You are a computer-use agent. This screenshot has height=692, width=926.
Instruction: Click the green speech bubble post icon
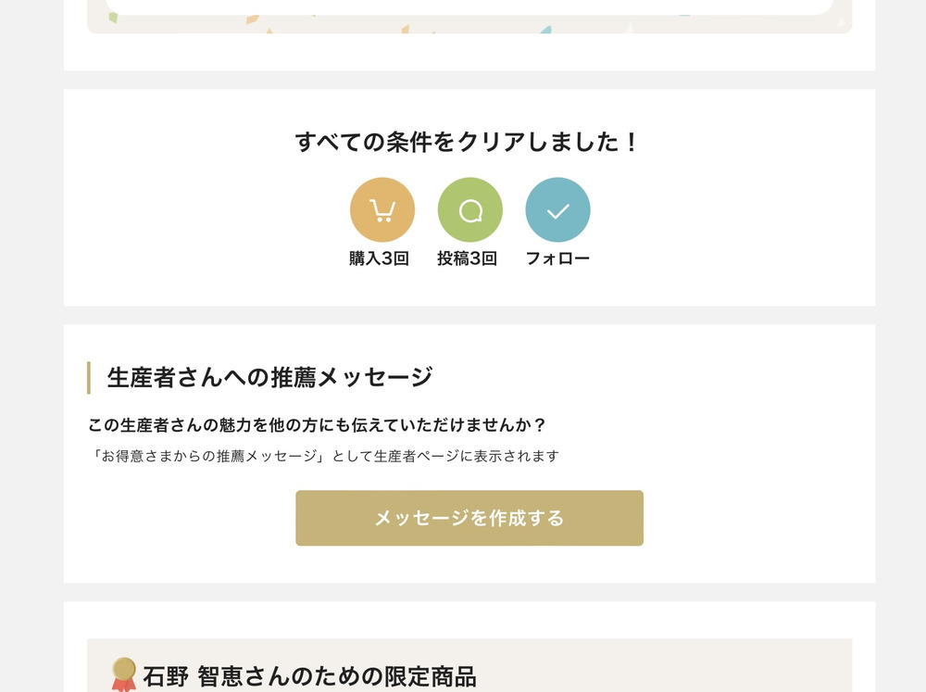coord(469,210)
